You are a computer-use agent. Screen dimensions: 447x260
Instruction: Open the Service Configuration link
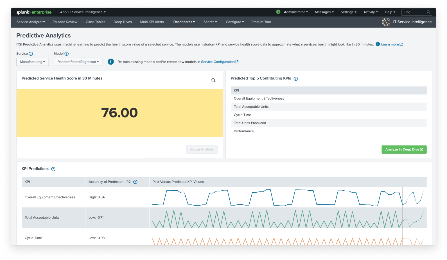pyautogui.click(x=220, y=62)
